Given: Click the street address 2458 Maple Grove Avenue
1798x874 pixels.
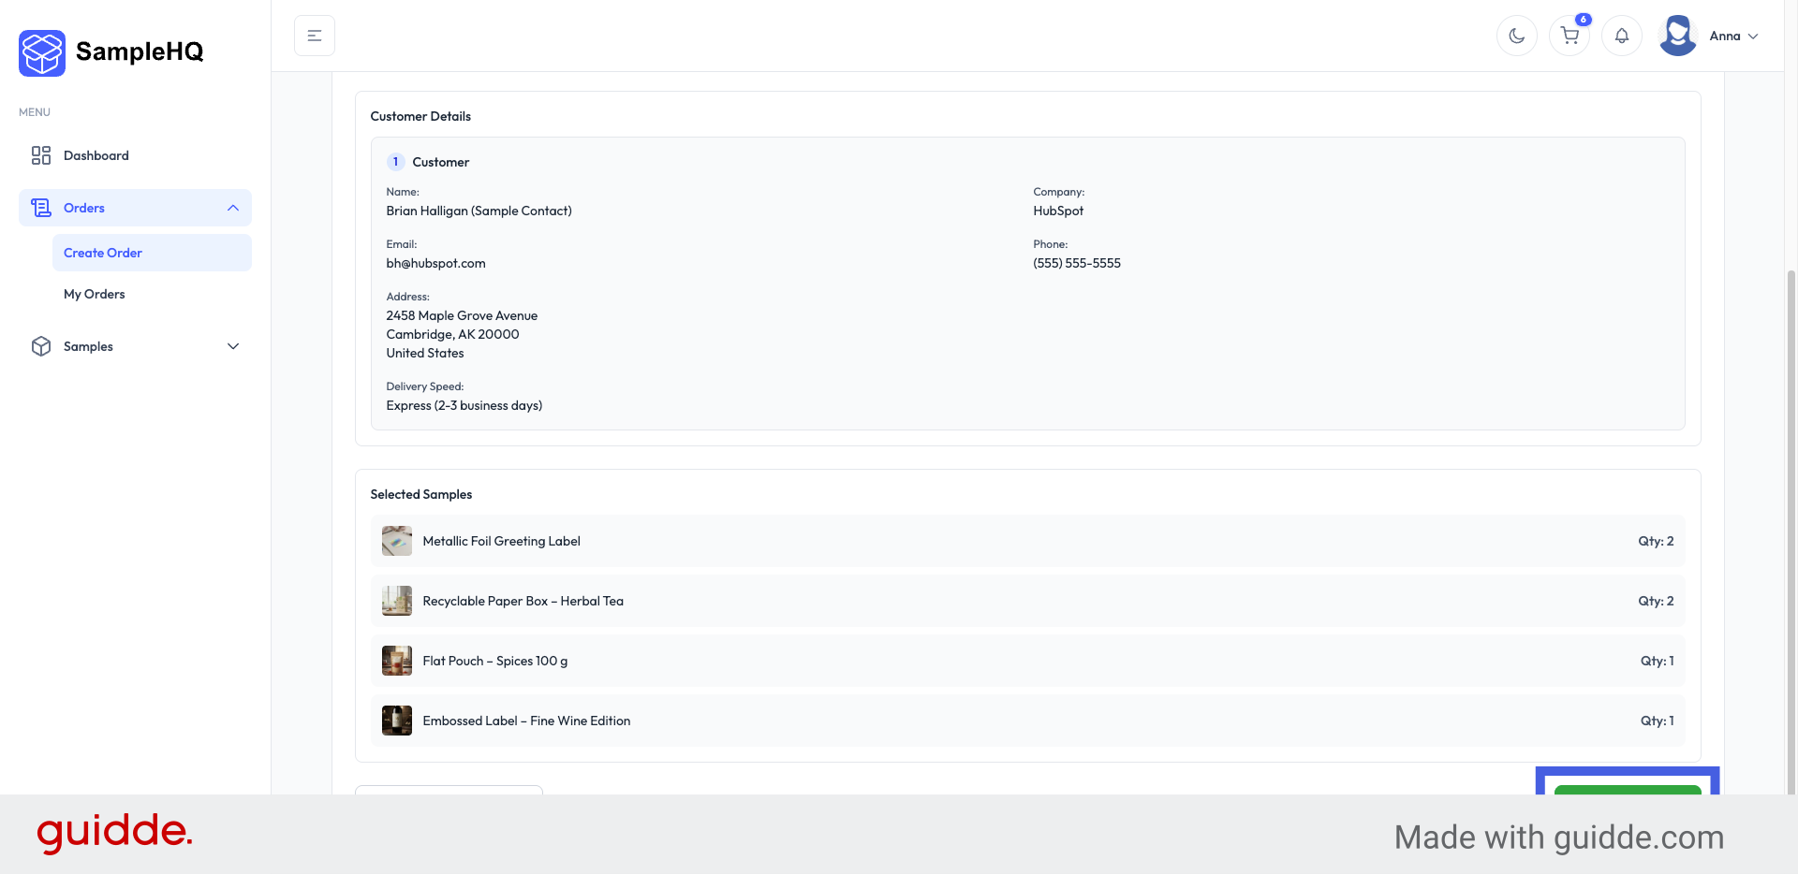Looking at the screenshot, I should click(462, 315).
